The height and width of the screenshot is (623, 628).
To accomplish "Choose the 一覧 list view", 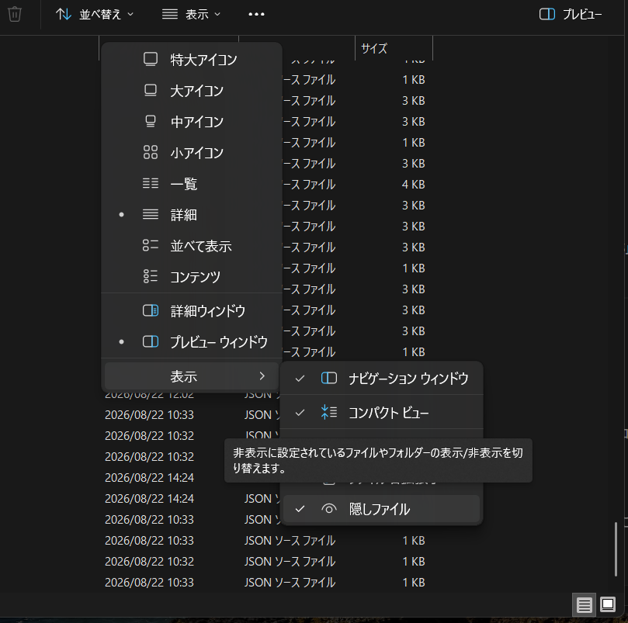I will pos(192,184).
